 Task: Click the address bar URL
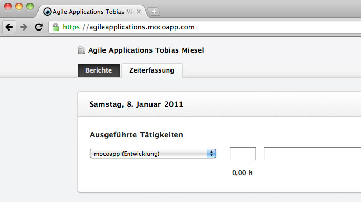129,27
